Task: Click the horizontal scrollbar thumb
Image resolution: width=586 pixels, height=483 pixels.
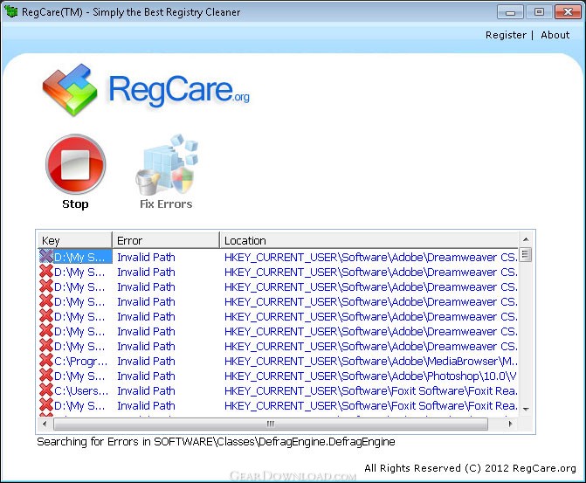Action: [x=271, y=424]
